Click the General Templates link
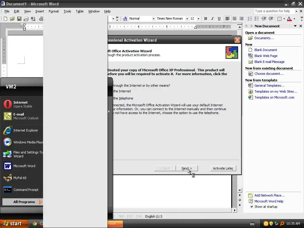Viewport: 304px width, 228px height. pos(269,85)
